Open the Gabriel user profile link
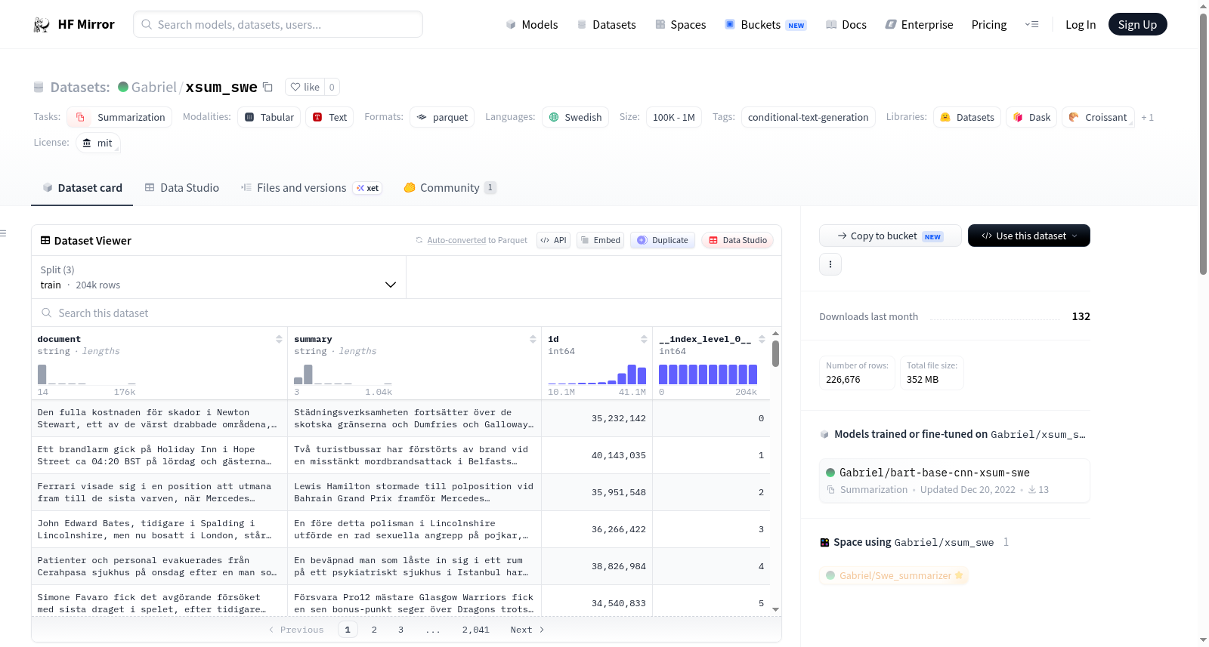Viewport: 1209px width, 647px height. [153, 87]
